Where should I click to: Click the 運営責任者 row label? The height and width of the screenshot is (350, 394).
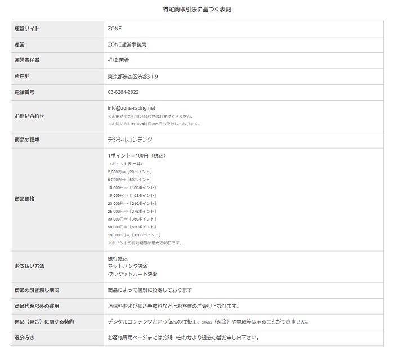27,60
